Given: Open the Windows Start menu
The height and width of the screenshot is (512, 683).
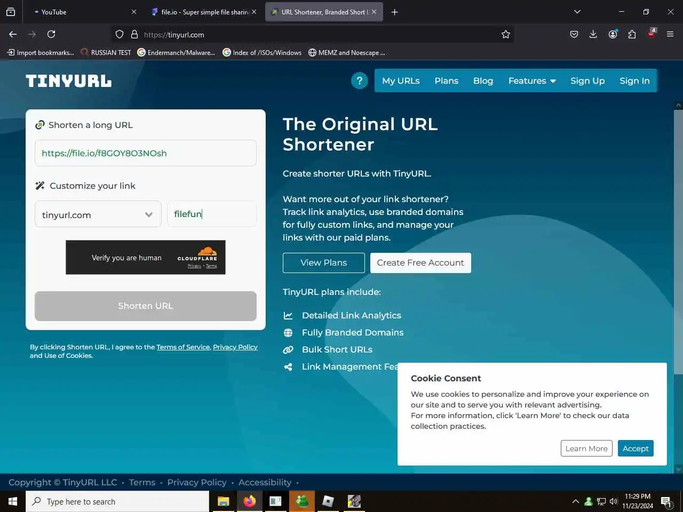Looking at the screenshot, I should (x=13, y=501).
